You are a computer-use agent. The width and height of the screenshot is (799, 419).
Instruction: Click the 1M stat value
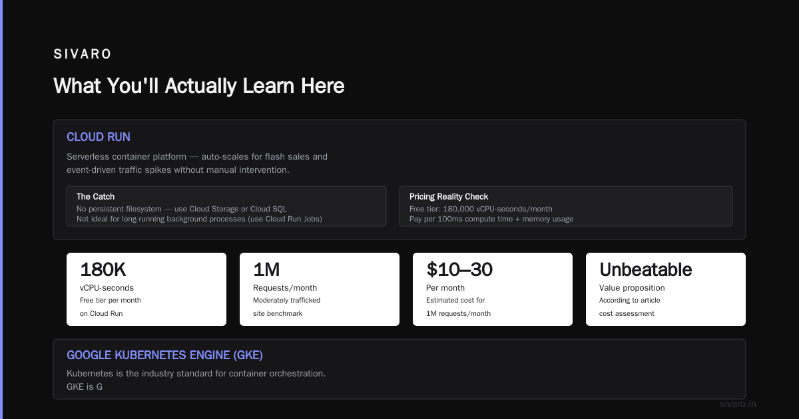pos(266,269)
